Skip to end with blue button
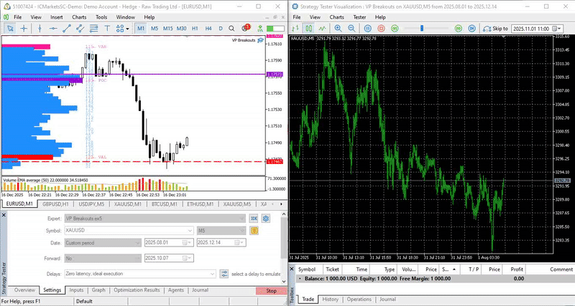The image size is (575, 306). coord(472,28)
